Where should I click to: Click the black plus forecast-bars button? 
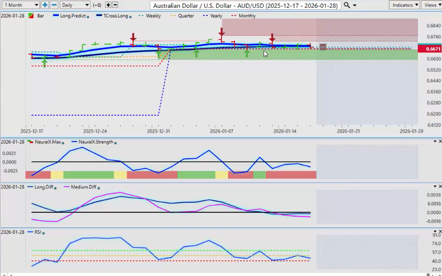pyautogui.click(x=108, y=5)
